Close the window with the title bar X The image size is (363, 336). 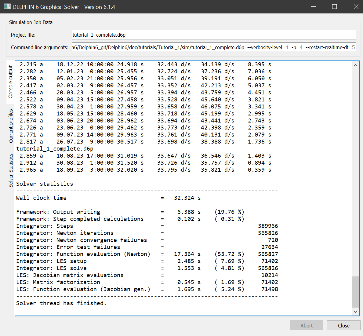(356, 7)
